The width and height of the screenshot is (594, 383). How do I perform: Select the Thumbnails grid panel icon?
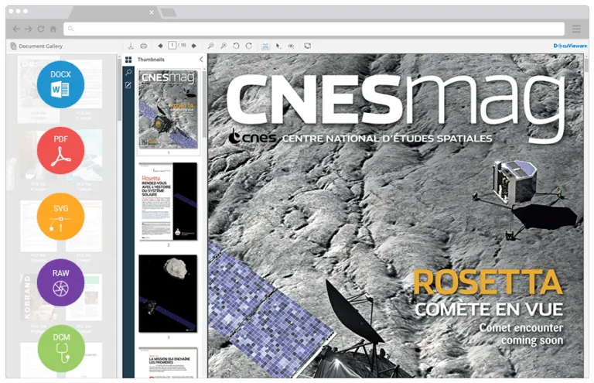coord(128,60)
